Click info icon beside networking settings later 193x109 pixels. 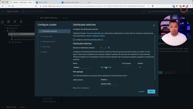[102, 40]
